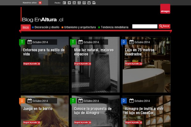This screenshot has height=127, width=191.
Task: Click Seguir leyendo under Más luz natural
Action: pyautogui.click(x=82, y=64)
